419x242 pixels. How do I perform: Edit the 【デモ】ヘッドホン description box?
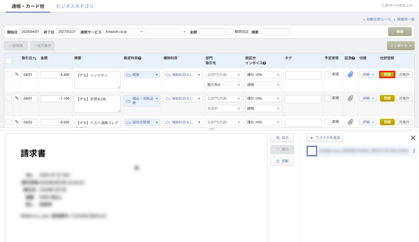[x=97, y=80]
